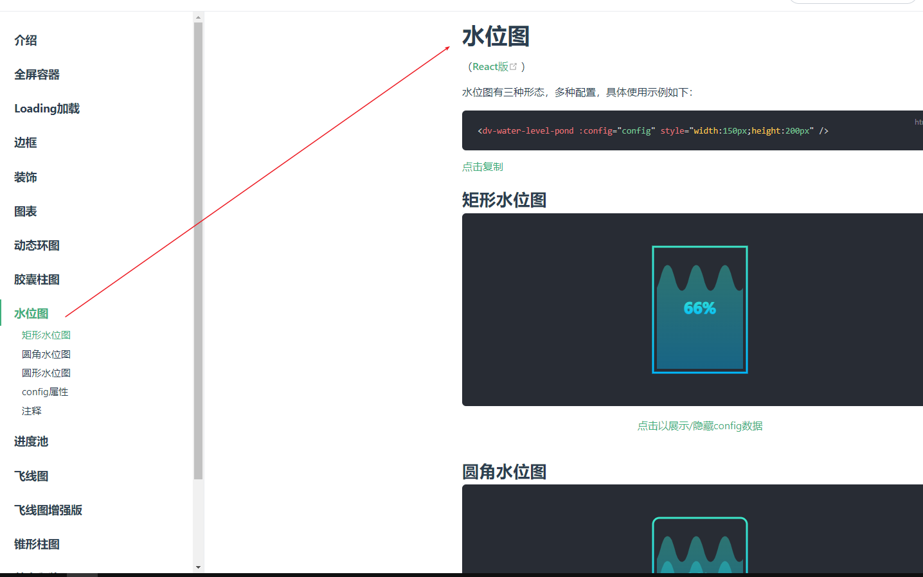Click the sidebar scrollbar down arrow
This screenshot has width=923, height=577.
198,567
